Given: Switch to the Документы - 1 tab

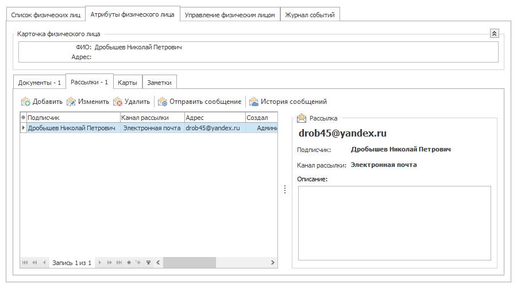Looking at the screenshot, I should pos(40,83).
